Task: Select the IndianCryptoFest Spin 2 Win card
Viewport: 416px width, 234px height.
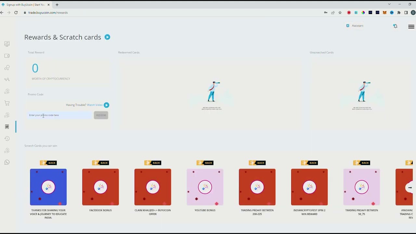Action: (309, 187)
